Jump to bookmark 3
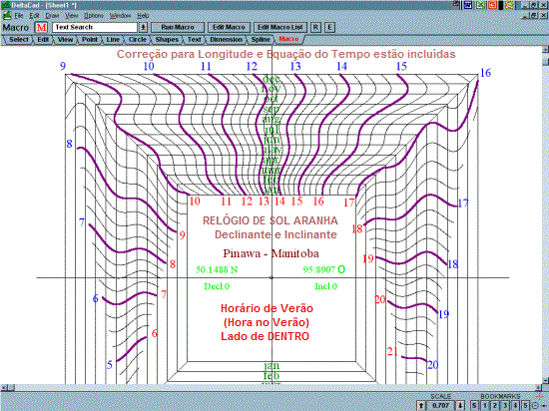The width and height of the screenshot is (549, 411). pos(505,405)
